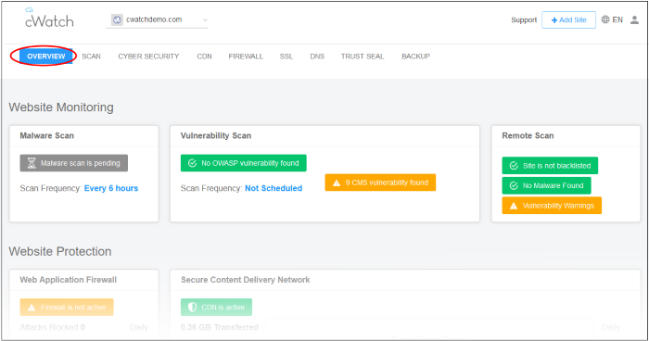This screenshot has height=341, width=649.
Task: Go to the TRUST SEAL tab
Action: [x=363, y=57]
